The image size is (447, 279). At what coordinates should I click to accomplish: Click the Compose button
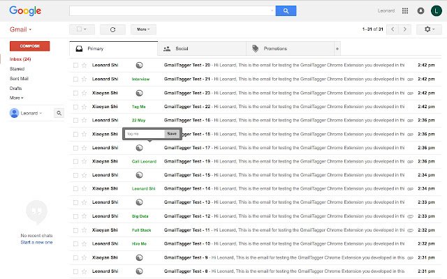pyautogui.click(x=29, y=46)
